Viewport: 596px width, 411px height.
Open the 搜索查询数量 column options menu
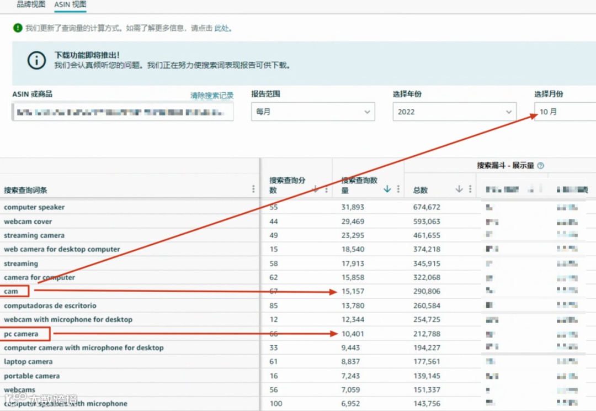[x=398, y=189]
